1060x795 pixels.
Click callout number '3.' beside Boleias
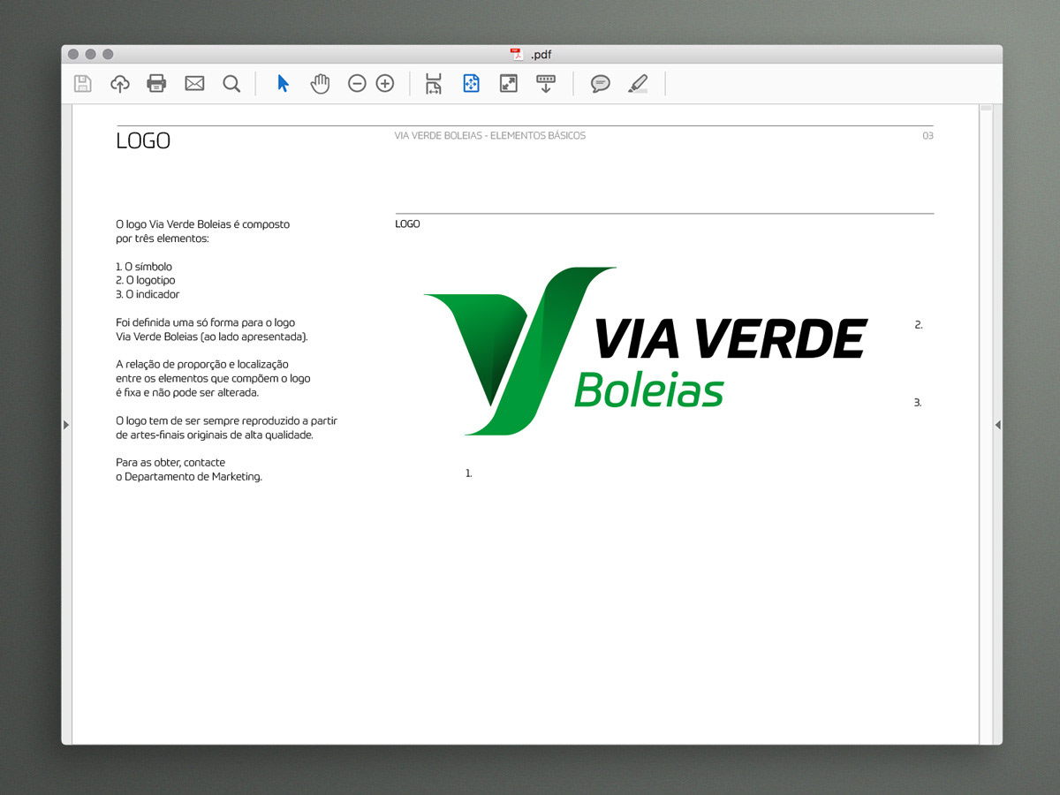coord(918,403)
